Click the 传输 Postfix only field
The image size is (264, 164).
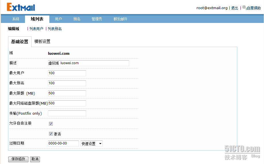(x=67, y=113)
